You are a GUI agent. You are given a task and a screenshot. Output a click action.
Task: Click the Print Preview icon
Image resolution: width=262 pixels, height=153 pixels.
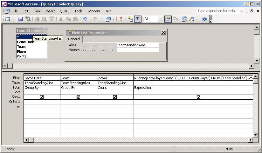(x=44, y=19)
